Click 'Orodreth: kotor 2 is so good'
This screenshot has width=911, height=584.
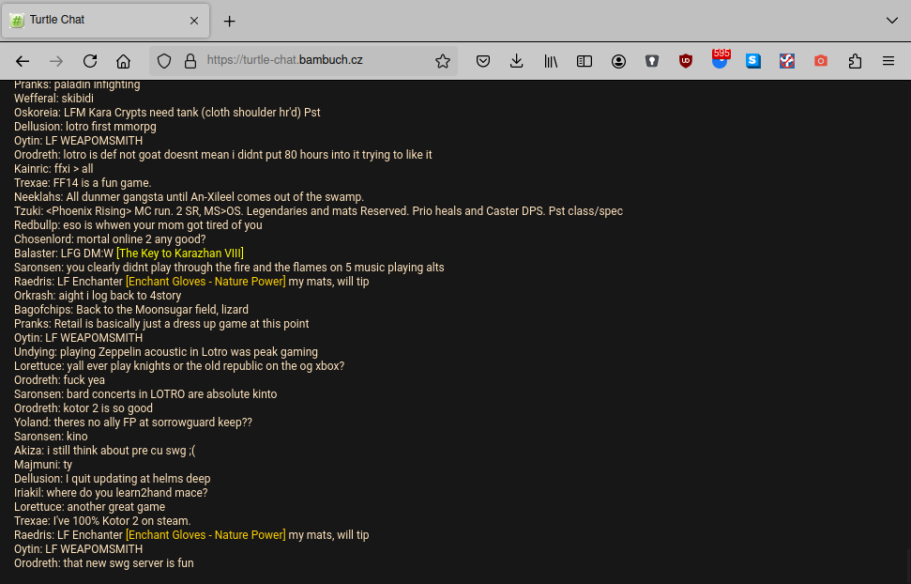pyautogui.click(x=84, y=408)
